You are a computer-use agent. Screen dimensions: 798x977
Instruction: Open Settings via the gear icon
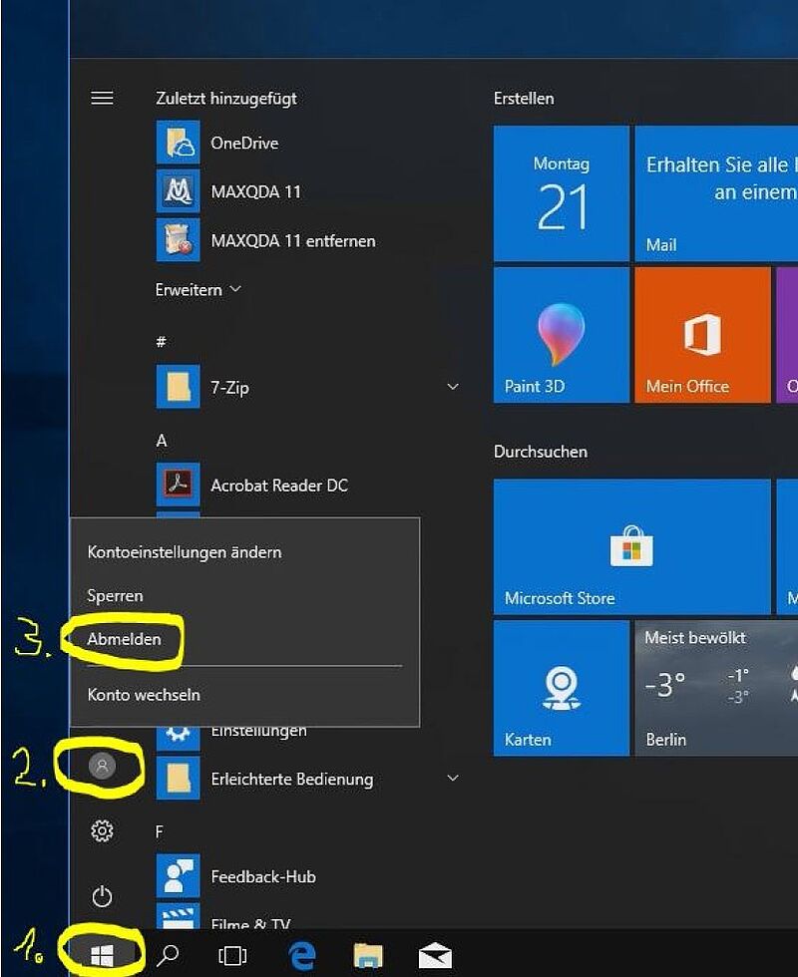coord(102,830)
